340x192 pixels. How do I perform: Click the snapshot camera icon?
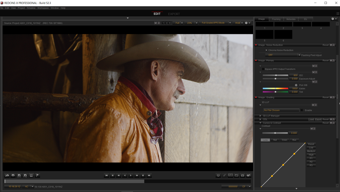(x=13, y=175)
